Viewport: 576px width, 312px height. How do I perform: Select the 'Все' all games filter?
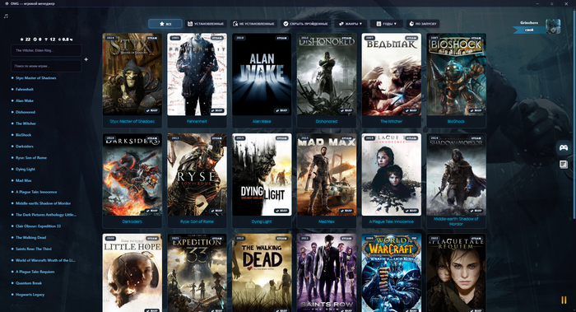point(165,24)
